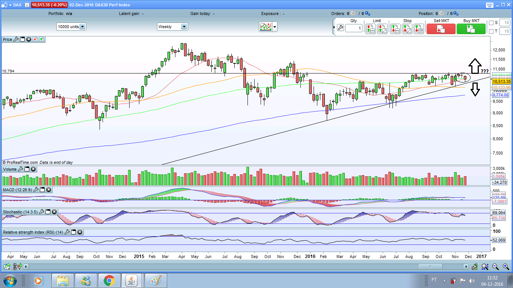The image size is (513, 288).
Task: Open trading panel settings wrench
Action: (340, 28)
